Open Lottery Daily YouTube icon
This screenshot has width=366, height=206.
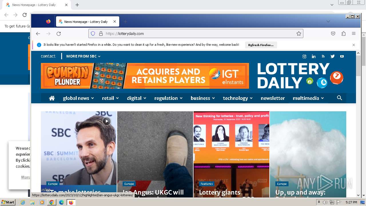(x=342, y=56)
